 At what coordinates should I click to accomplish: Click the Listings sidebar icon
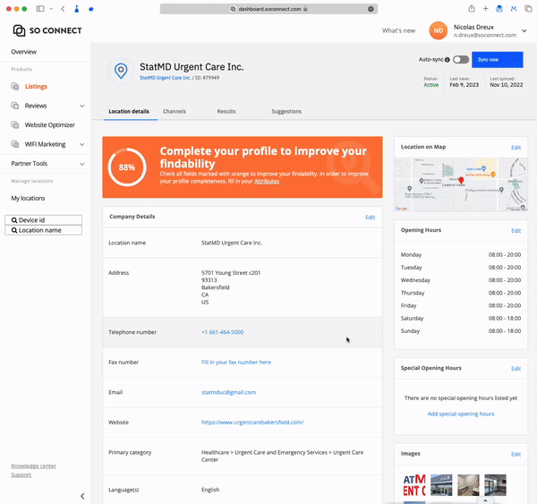coord(14,86)
